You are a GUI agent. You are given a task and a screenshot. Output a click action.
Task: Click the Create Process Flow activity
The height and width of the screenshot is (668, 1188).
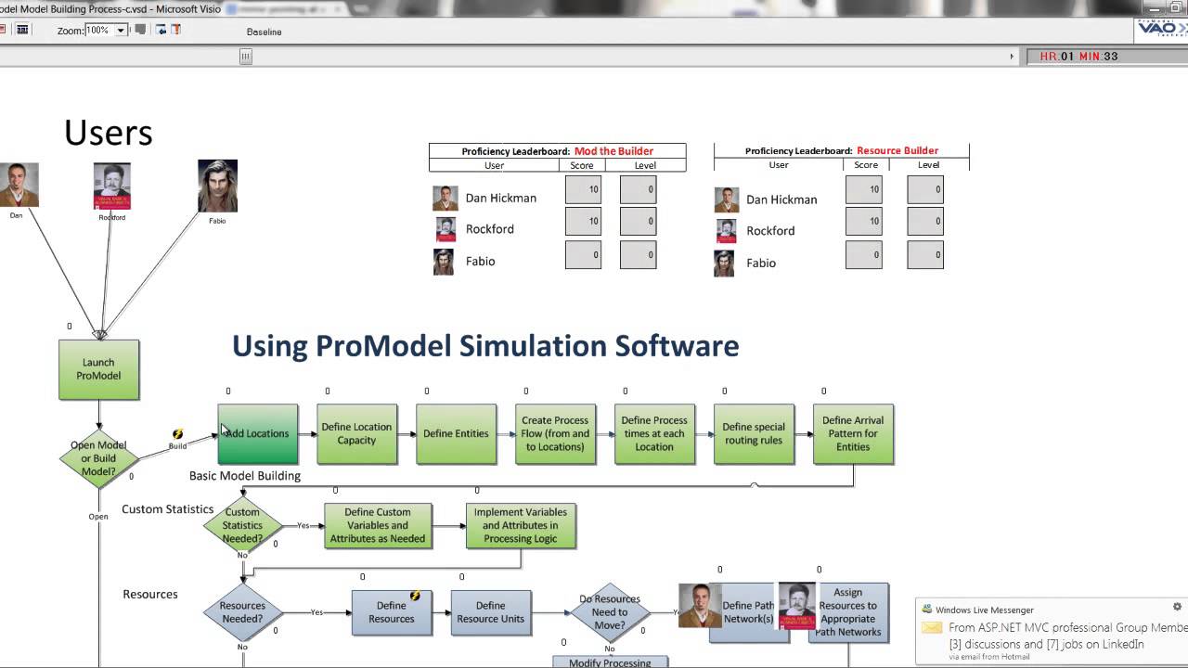(x=555, y=433)
